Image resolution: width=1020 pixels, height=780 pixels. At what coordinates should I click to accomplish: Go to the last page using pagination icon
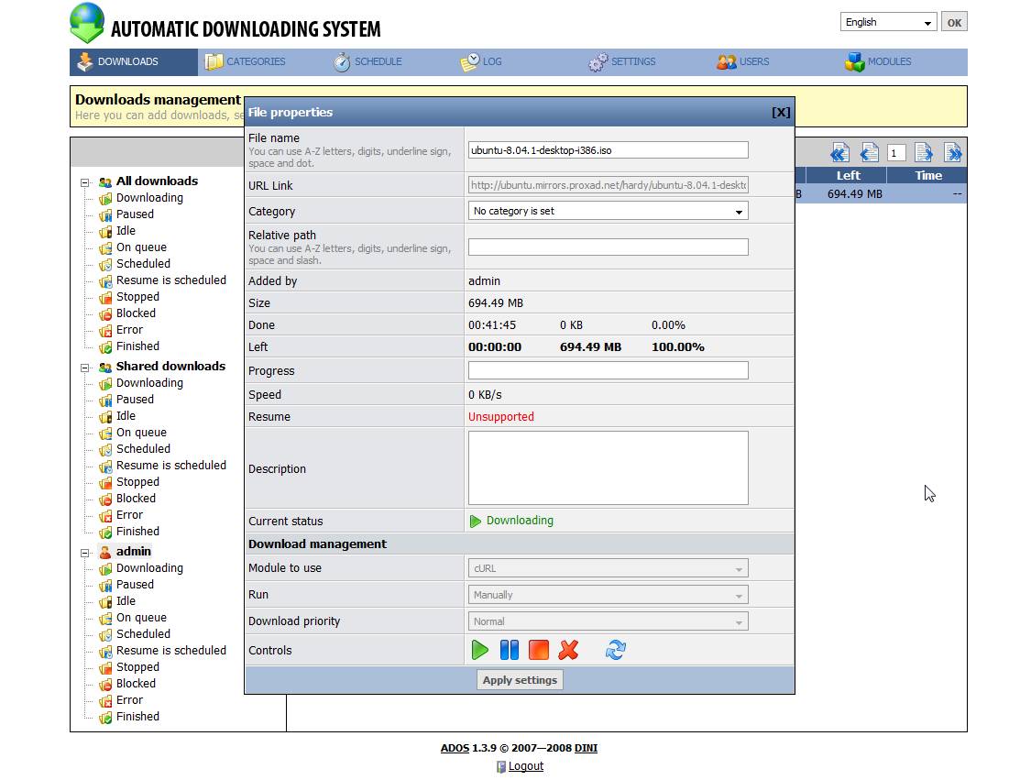click(952, 153)
